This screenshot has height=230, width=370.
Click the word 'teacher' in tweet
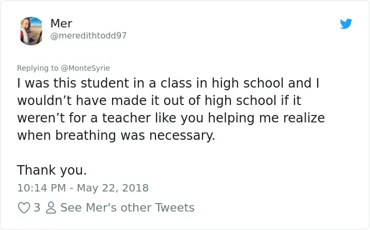[126, 118]
